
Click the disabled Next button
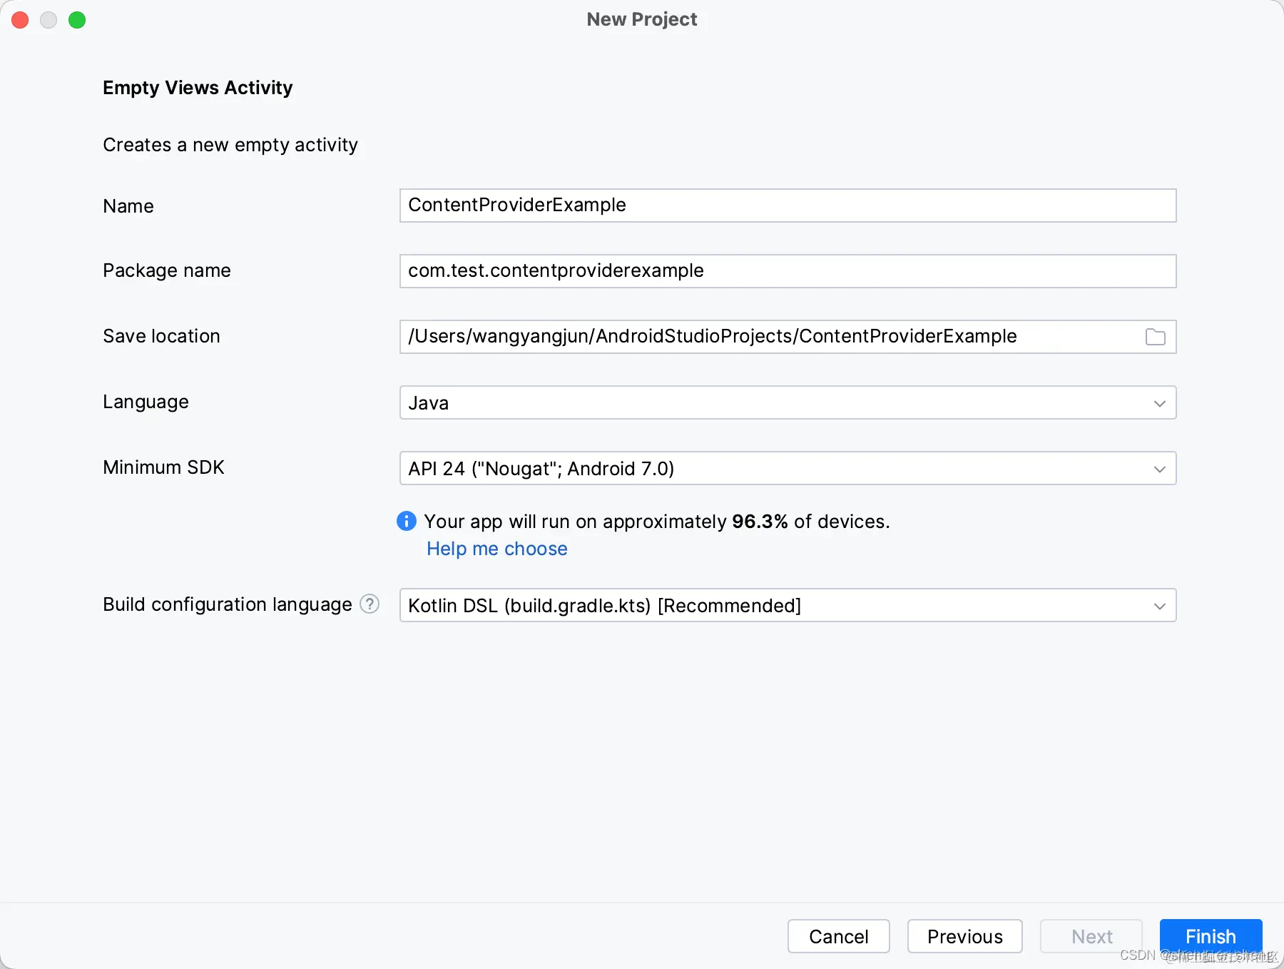[x=1091, y=936]
